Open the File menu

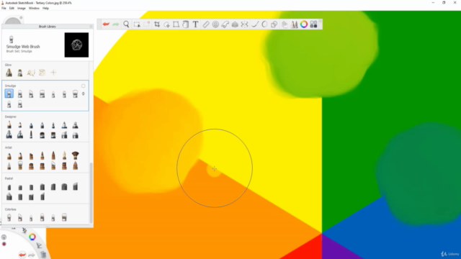(x=4, y=8)
